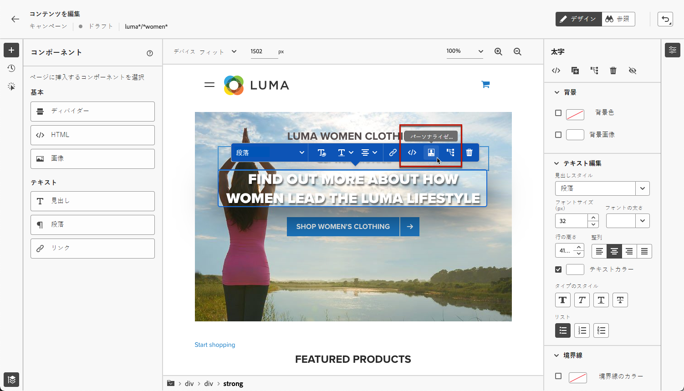Collapse the 境界線 section
This screenshot has height=391, width=684.
click(x=556, y=355)
